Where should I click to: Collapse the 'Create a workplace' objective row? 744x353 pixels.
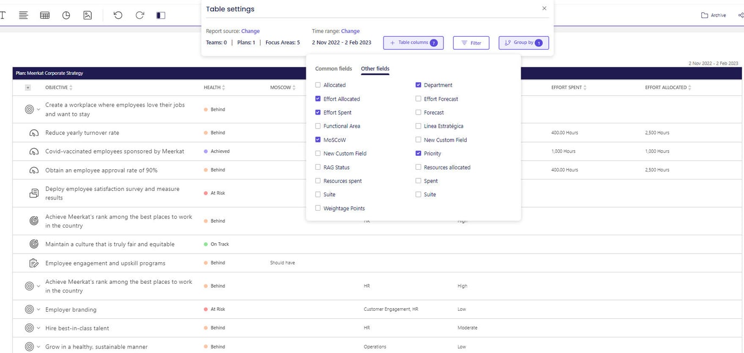pyautogui.click(x=38, y=109)
